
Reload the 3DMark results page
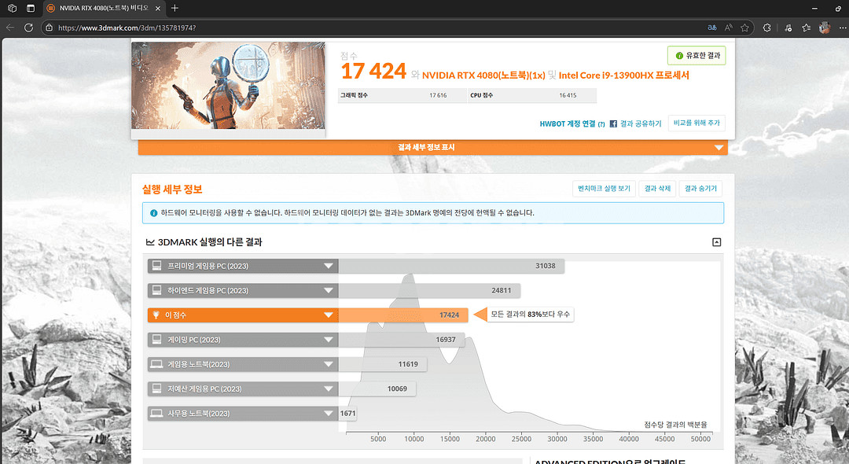coord(29,28)
